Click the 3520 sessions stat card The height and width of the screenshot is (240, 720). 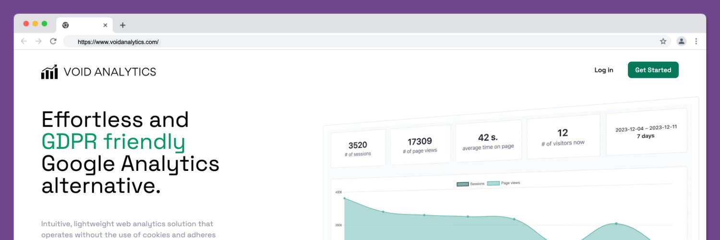coord(358,148)
